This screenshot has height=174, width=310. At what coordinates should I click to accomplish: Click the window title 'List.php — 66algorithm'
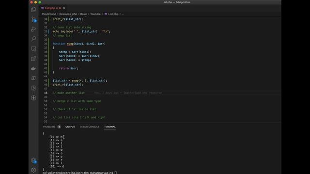click(176, 2)
